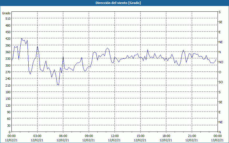
Task: Click the 90 left axis tick label
Action: click(x=9, y=112)
